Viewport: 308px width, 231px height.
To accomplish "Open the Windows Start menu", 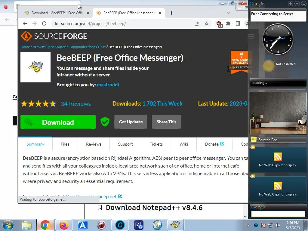I will [8, 225].
